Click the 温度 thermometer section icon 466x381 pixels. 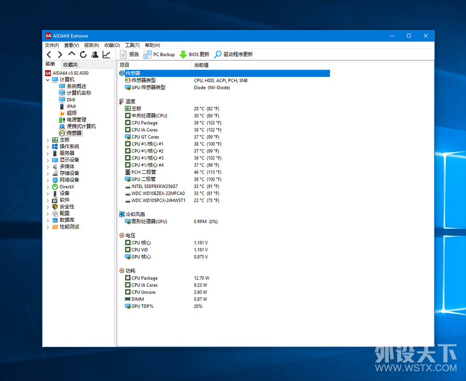point(121,102)
